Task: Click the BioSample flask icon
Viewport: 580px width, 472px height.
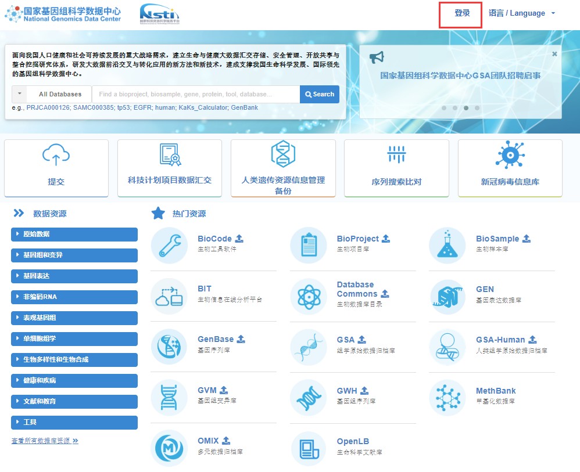Action: pos(447,246)
